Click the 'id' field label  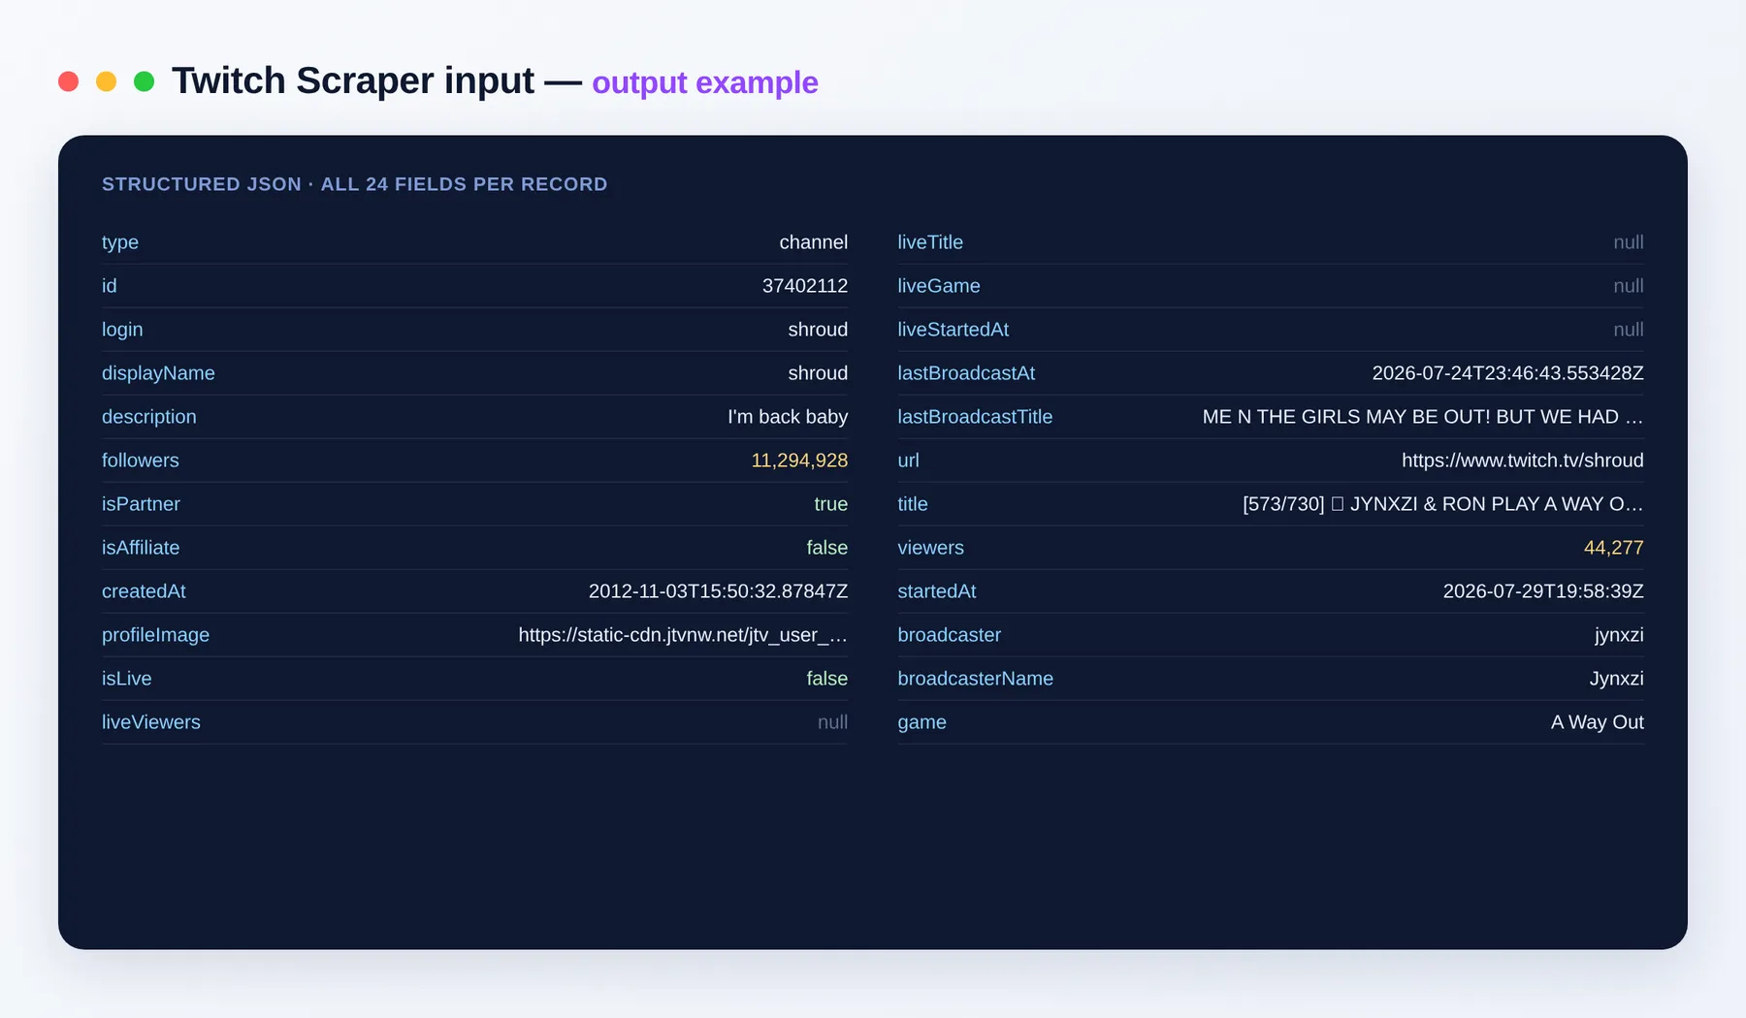109,286
